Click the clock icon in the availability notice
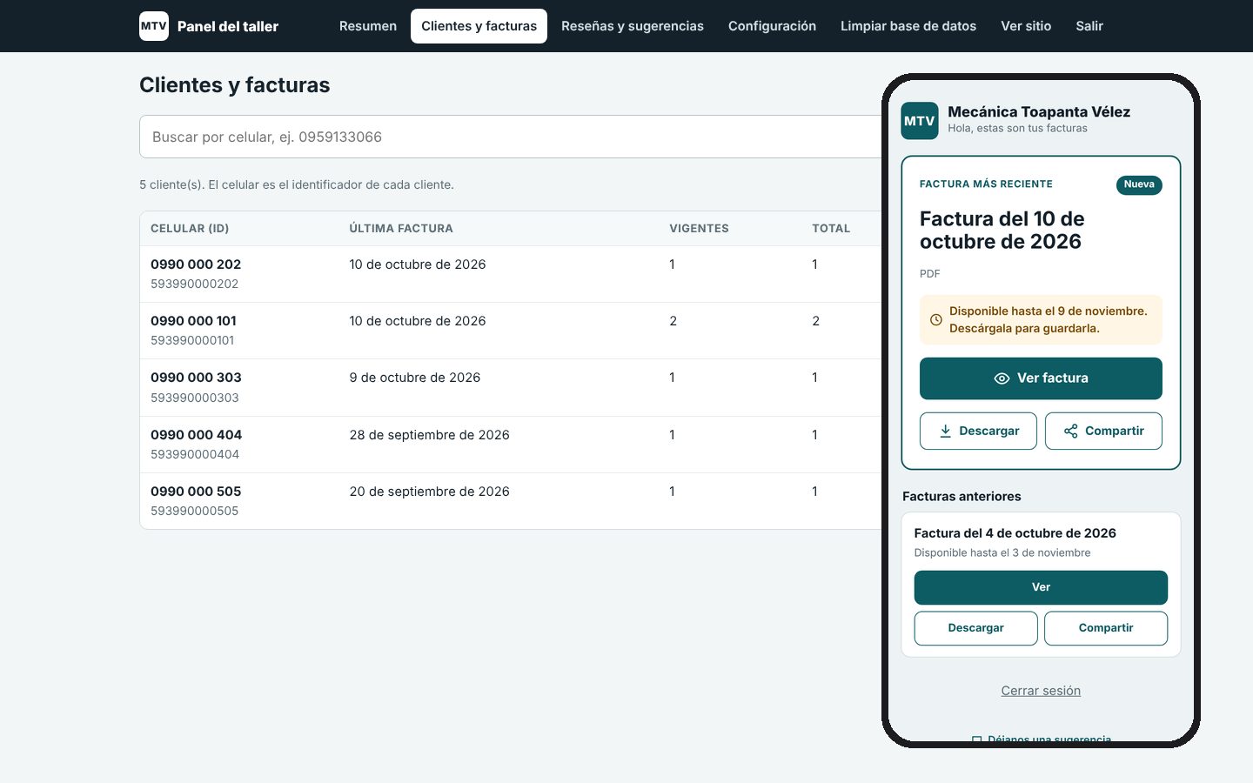This screenshot has width=1253, height=783. (x=936, y=320)
